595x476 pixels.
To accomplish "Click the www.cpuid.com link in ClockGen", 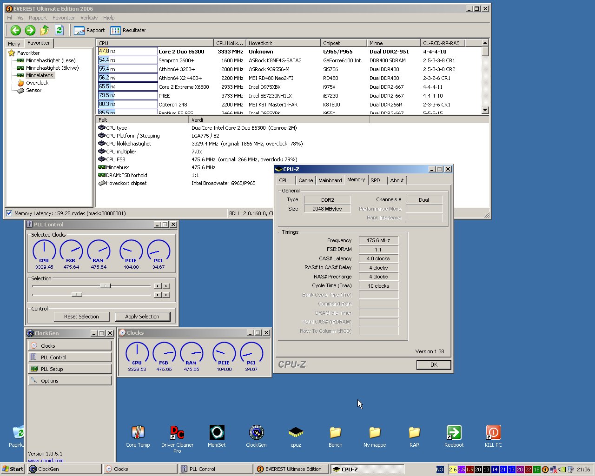I will tap(46, 461).
